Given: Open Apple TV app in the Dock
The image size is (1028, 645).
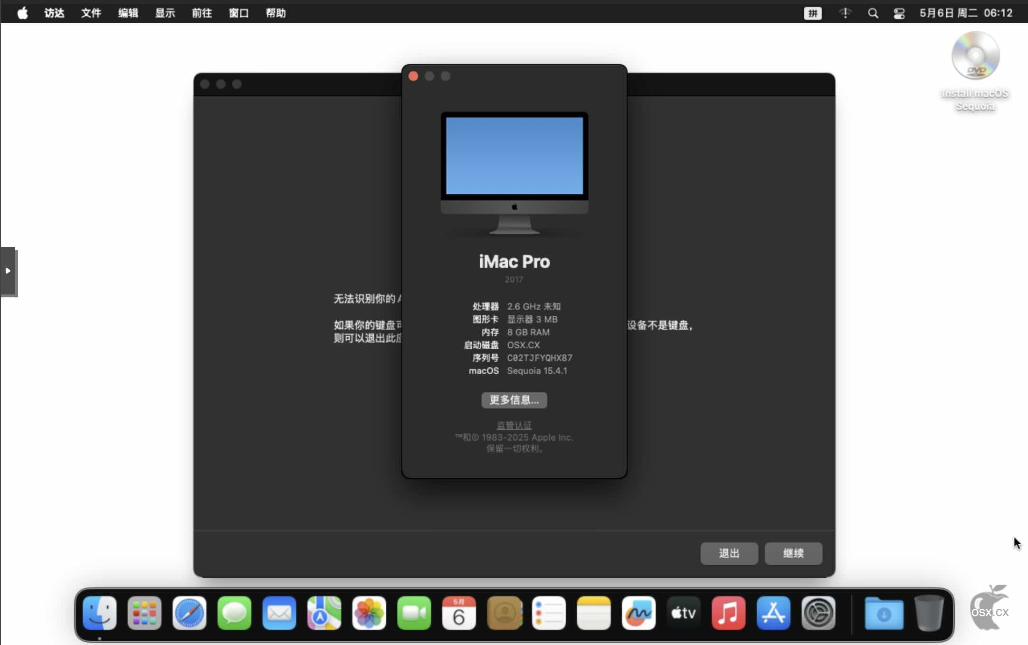Looking at the screenshot, I should coord(684,613).
